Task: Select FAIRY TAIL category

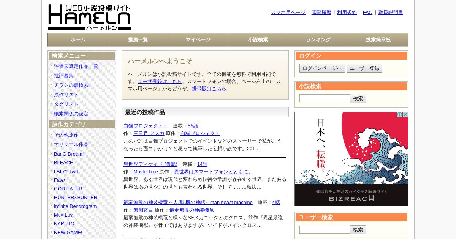Action: click(x=66, y=171)
